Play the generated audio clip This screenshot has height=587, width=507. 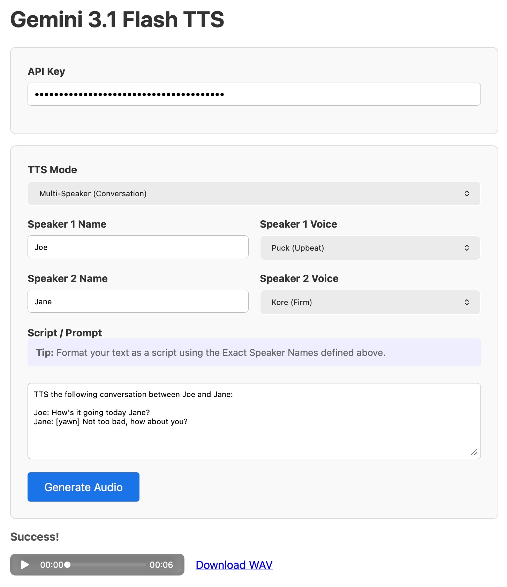25,564
